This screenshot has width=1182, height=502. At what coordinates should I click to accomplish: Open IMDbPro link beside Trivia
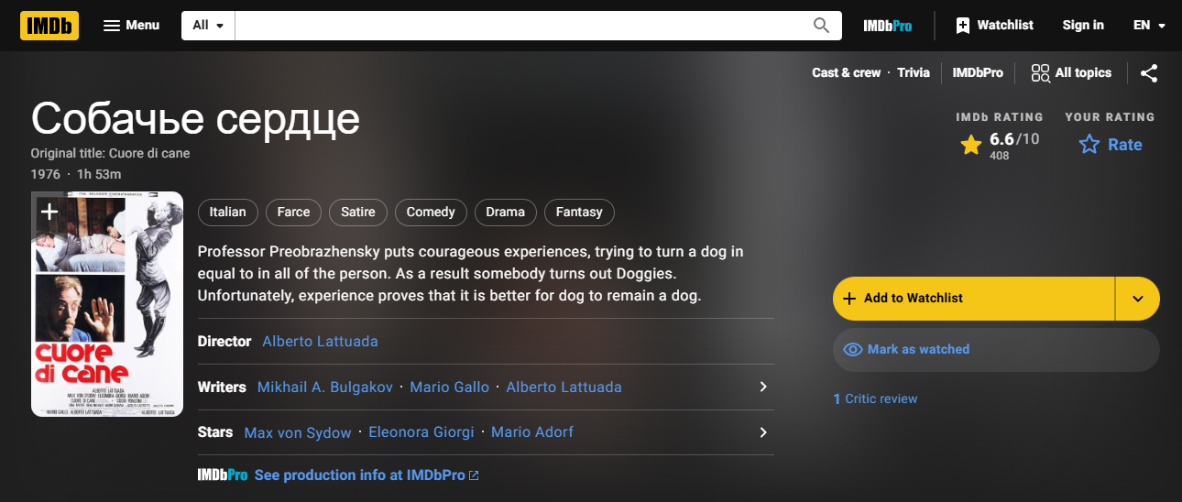click(978, 72)
